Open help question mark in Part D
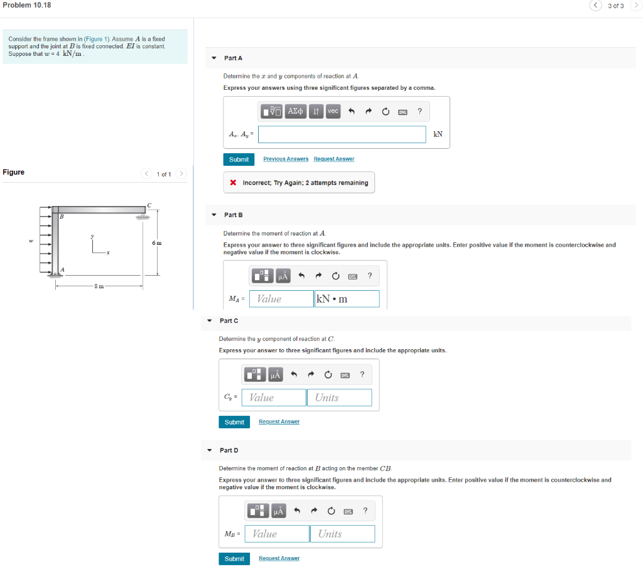The height and width of the screenshot is (574, 643). click(365, 511)
